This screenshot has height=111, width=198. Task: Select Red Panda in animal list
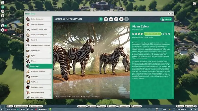pyautogui.click(x=38, y=82)
